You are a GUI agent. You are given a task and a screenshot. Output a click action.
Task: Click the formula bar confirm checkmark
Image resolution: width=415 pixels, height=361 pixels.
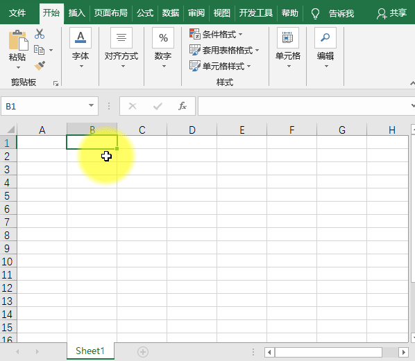coord(158,106)
